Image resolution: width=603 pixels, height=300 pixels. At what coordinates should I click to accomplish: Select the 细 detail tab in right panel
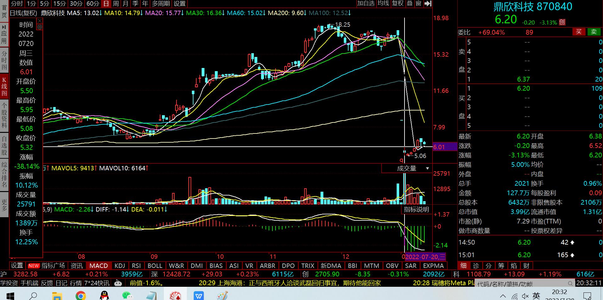pos(463,266)
